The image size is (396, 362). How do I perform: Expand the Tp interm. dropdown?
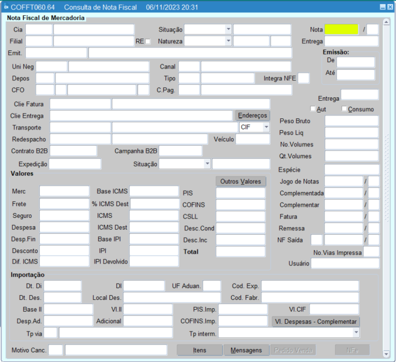click(x=356, y=333)
